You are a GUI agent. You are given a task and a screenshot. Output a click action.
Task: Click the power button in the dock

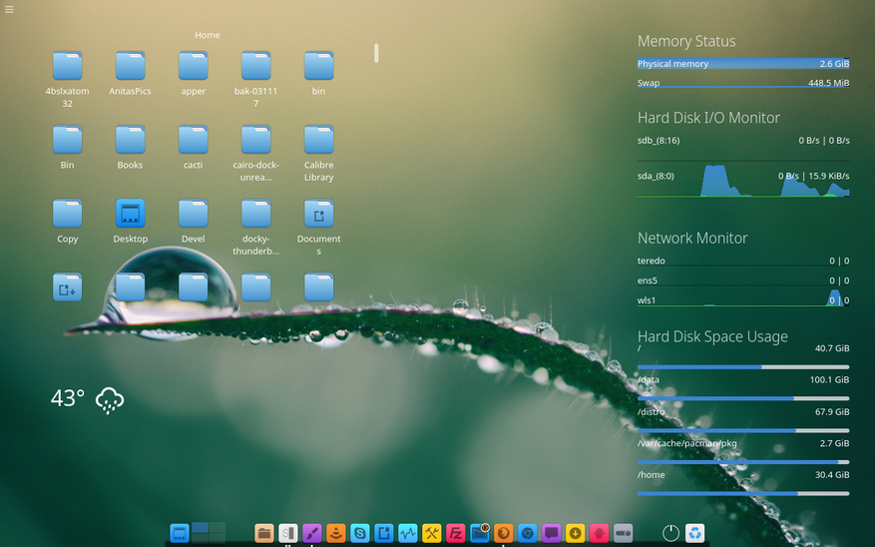coord(670,533)
